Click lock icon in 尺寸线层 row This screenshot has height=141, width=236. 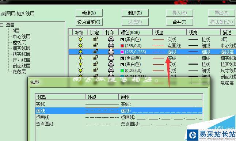pyautogui.click(x=95, y=70)
